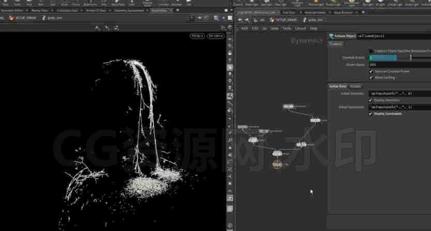The width and height of the screenshot is (431, 231).
Task: Open the Persp viewport menu
Action: click(x=197, y=36)
